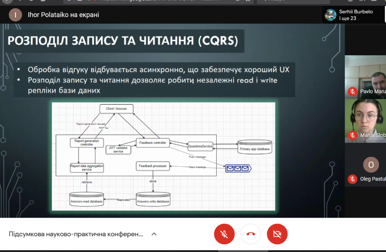Click Serhii Burbelo's avatar thumbnail

pos(330,15)
